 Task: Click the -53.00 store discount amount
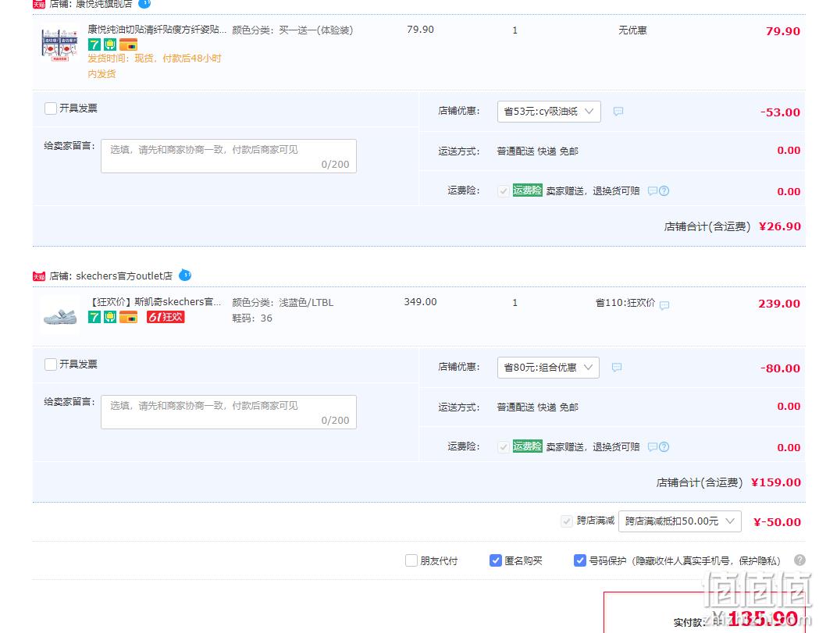tap(780, 112)
